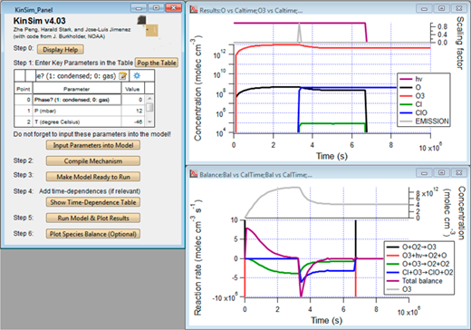This screenshot has width=471, height=330.
Task: Click the Parameter column header
Action: (77, 89)
